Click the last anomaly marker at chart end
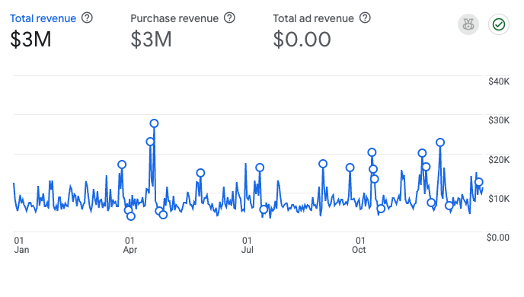Viewport: 524px width, 297px height. coord(479,182)
